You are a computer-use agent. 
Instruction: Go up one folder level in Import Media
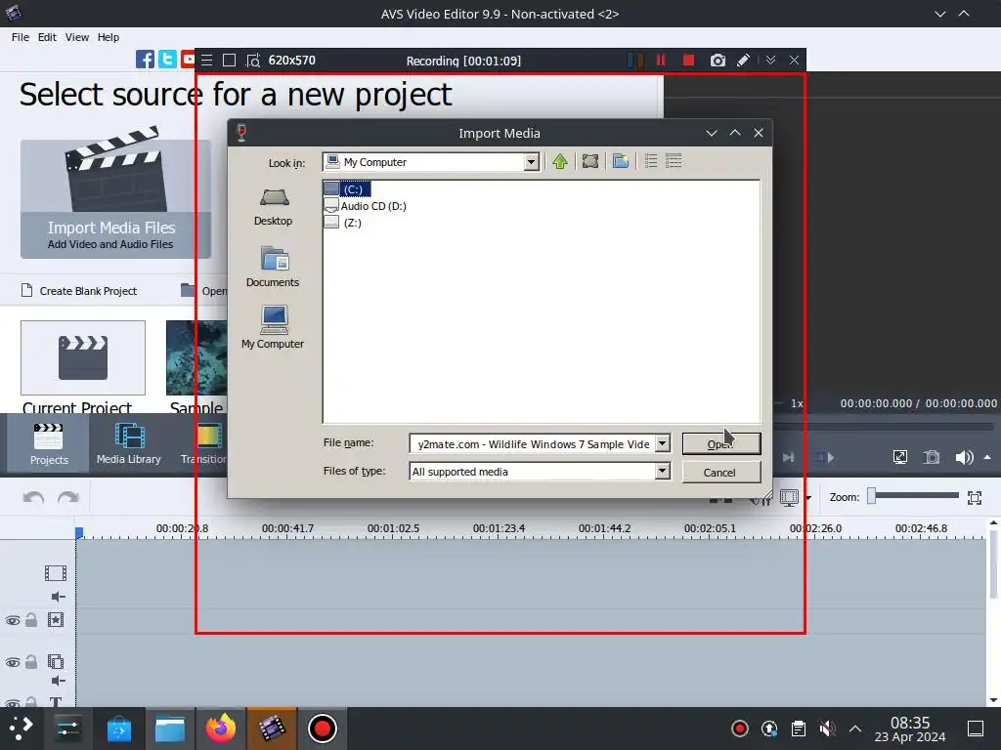pyautogui.click(x=560, y=161)
